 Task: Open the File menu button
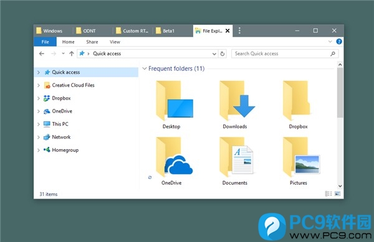point(45,42)
